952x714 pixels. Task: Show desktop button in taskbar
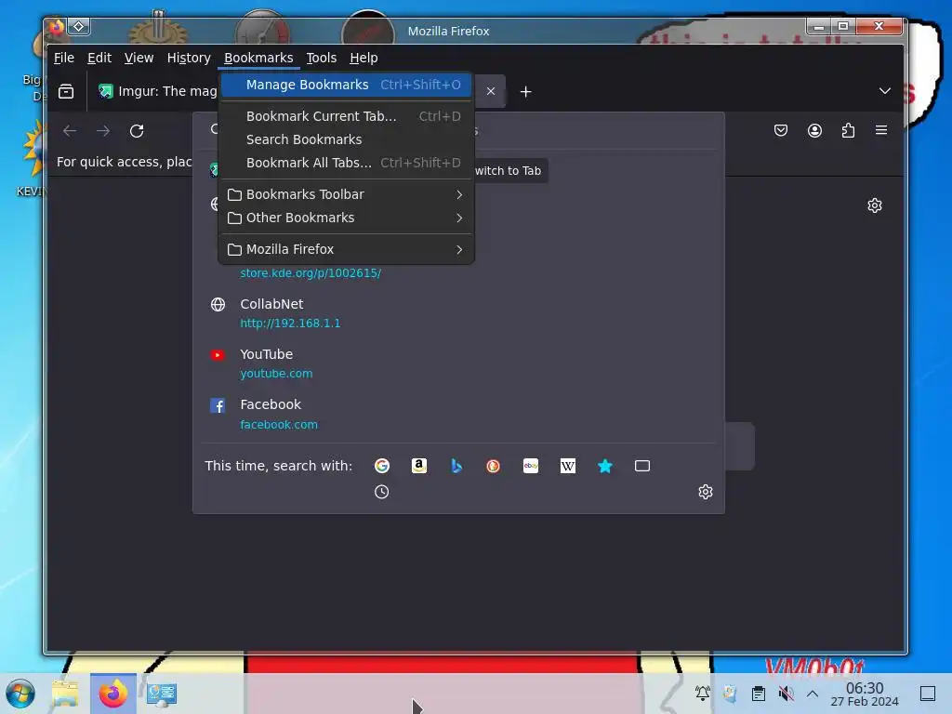tap(928, 694)
